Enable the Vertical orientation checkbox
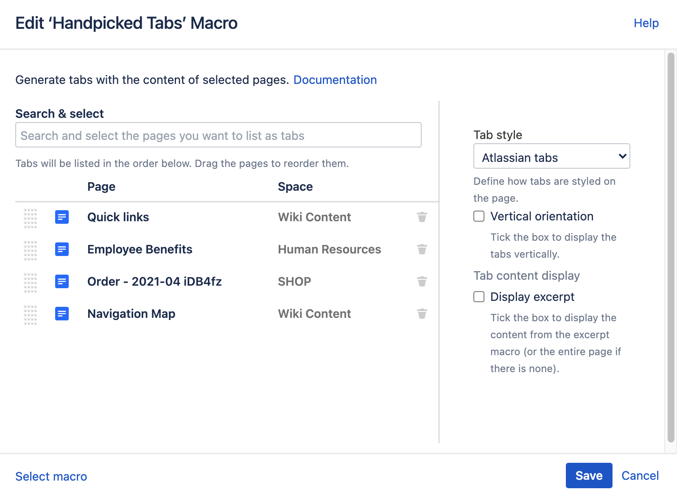 [x=479, y=216]
